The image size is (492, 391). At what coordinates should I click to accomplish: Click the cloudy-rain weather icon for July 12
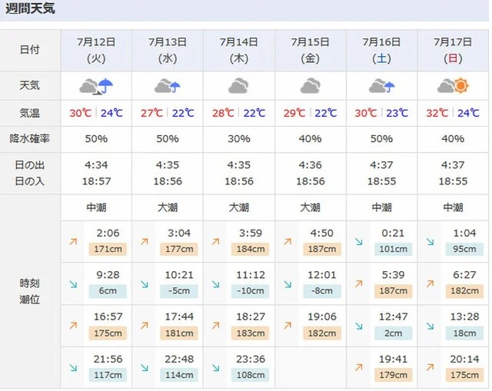pyautogui.click(x=96, y=85)
